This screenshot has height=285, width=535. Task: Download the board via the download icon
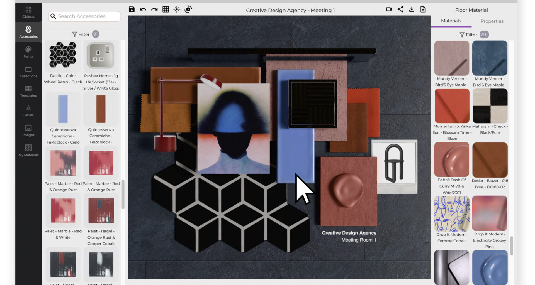point(412,9)
